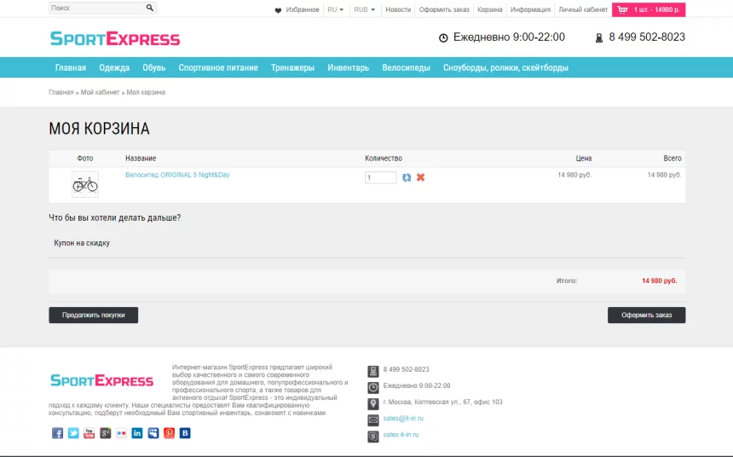Select Спортивное питание in the navigation bar
The width and height of the screenshot is (733, 457).
tap(218, 67)
